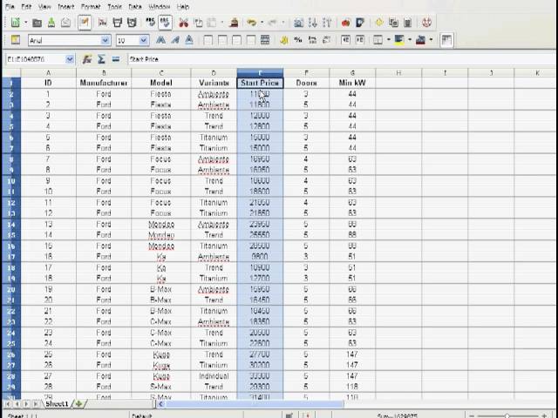Open the Styles and Formatting icon
558x418 pixels.
click(16, 40)
